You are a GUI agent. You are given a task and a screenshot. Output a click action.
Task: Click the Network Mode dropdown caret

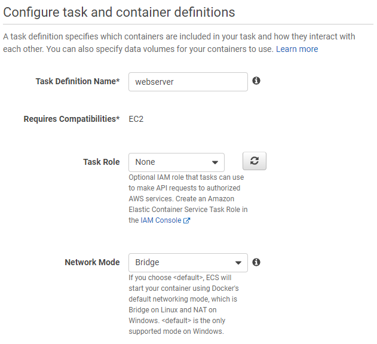[x=238, y=263]
